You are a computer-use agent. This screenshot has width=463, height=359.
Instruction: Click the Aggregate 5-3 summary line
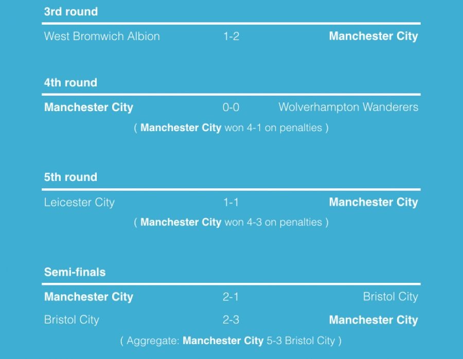click(x=231, y=340)
